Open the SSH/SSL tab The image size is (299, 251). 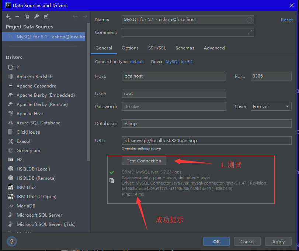pos(157,48)
